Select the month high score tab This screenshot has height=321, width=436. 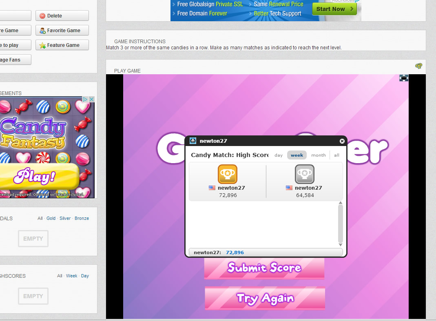pos(319,155)
